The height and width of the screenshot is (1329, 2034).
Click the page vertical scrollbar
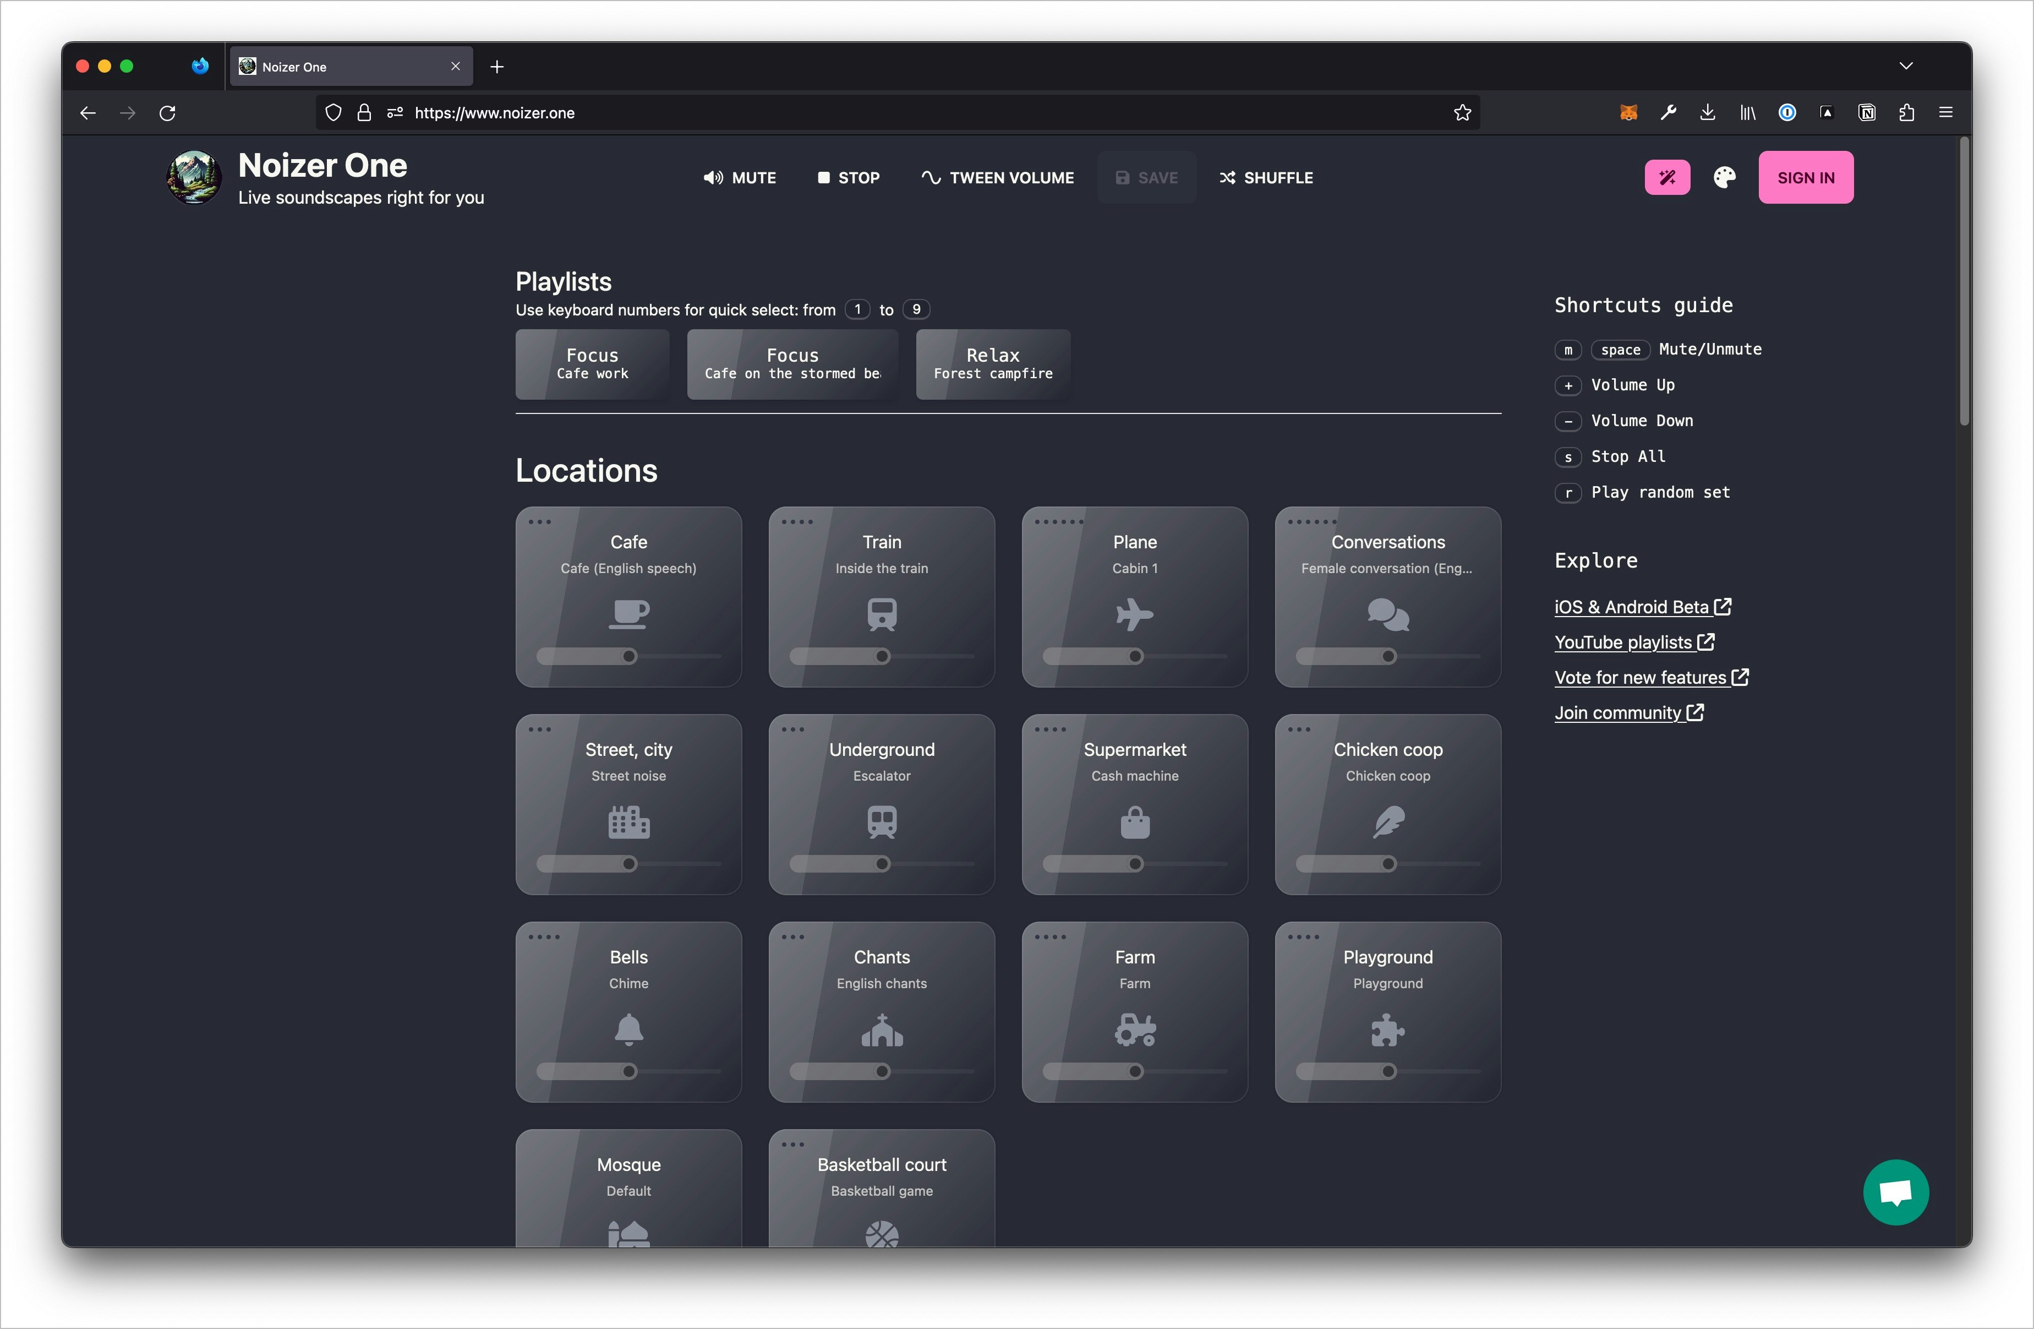click(1965, 282)
